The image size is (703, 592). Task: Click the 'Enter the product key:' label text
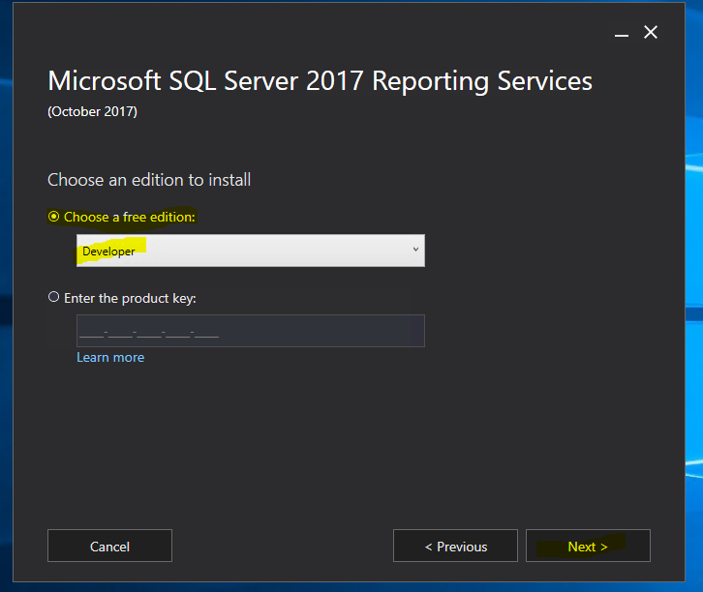coord(130,298)
